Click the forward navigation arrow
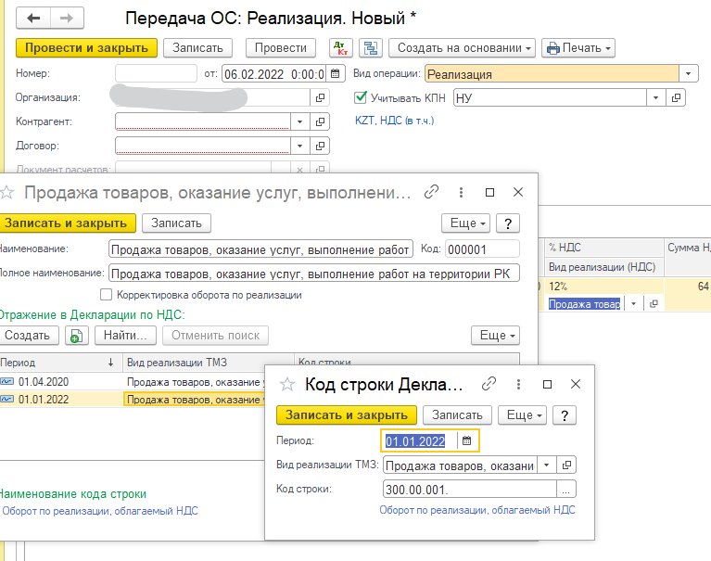The image size is (711, 561). 66,19
